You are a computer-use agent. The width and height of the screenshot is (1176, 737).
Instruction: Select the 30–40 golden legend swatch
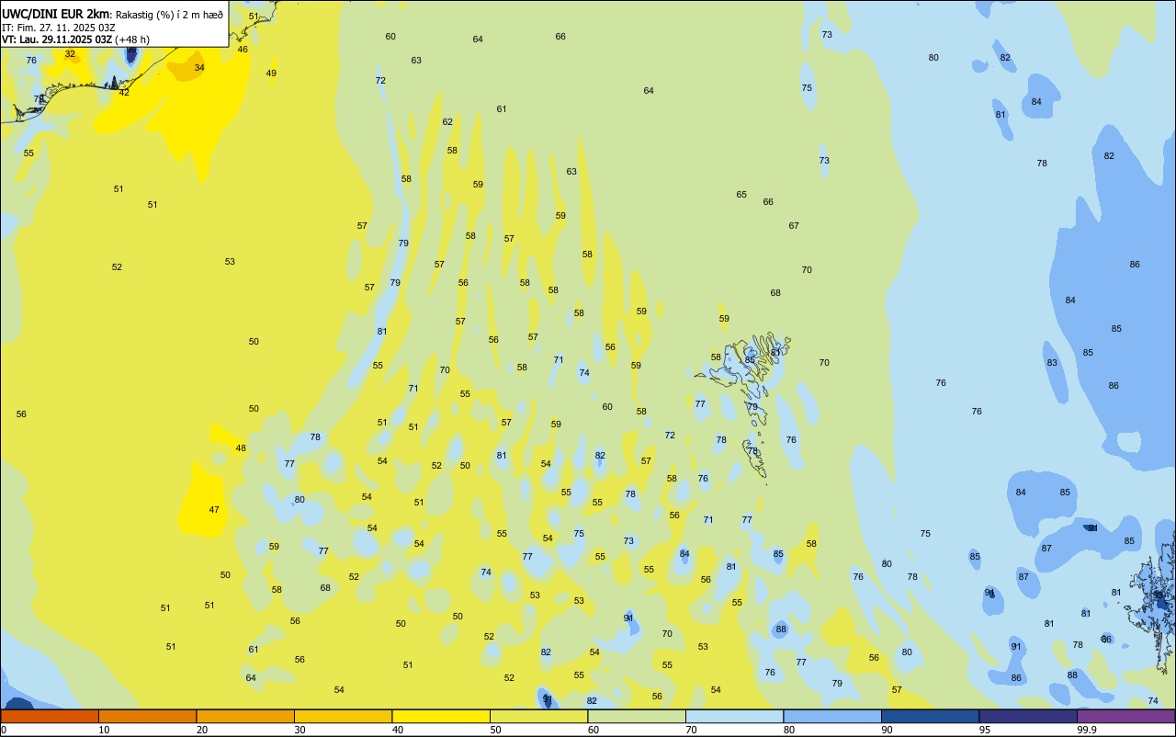(x=343, y=716)
